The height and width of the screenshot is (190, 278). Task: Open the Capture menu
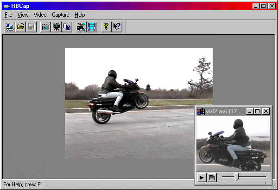[x=60, y=15]
